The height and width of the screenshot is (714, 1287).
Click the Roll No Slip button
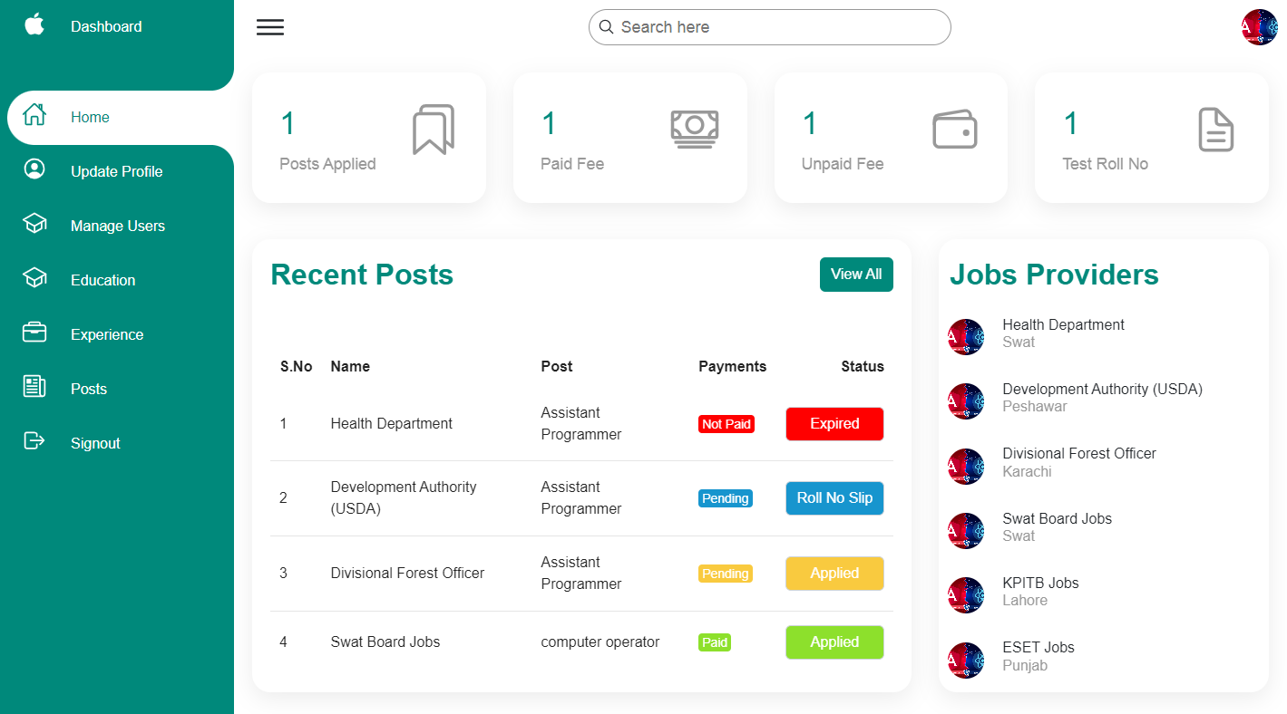click(x=834, y=498)
